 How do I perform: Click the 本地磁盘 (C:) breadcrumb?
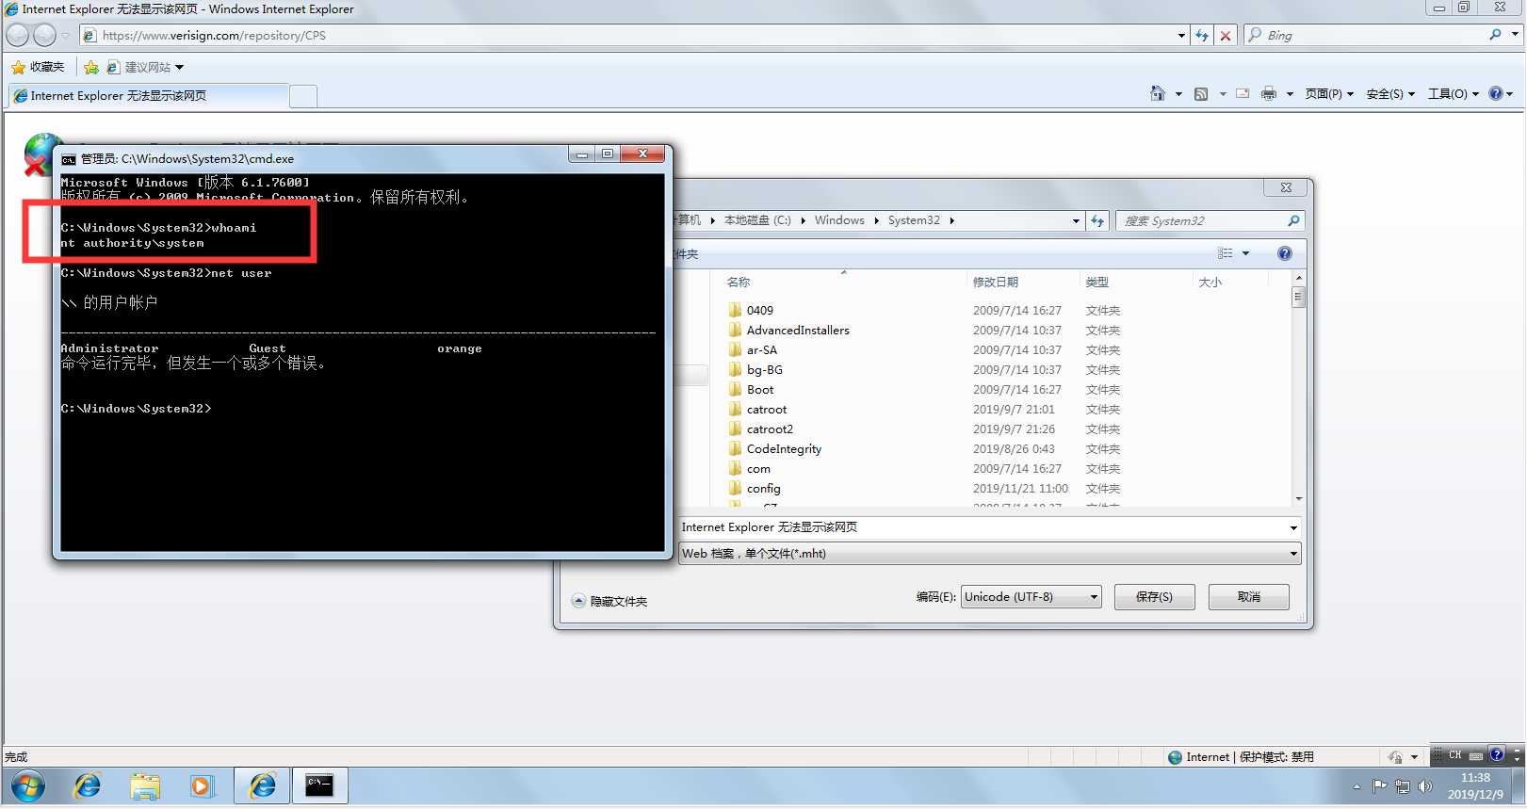pos(757,220)
